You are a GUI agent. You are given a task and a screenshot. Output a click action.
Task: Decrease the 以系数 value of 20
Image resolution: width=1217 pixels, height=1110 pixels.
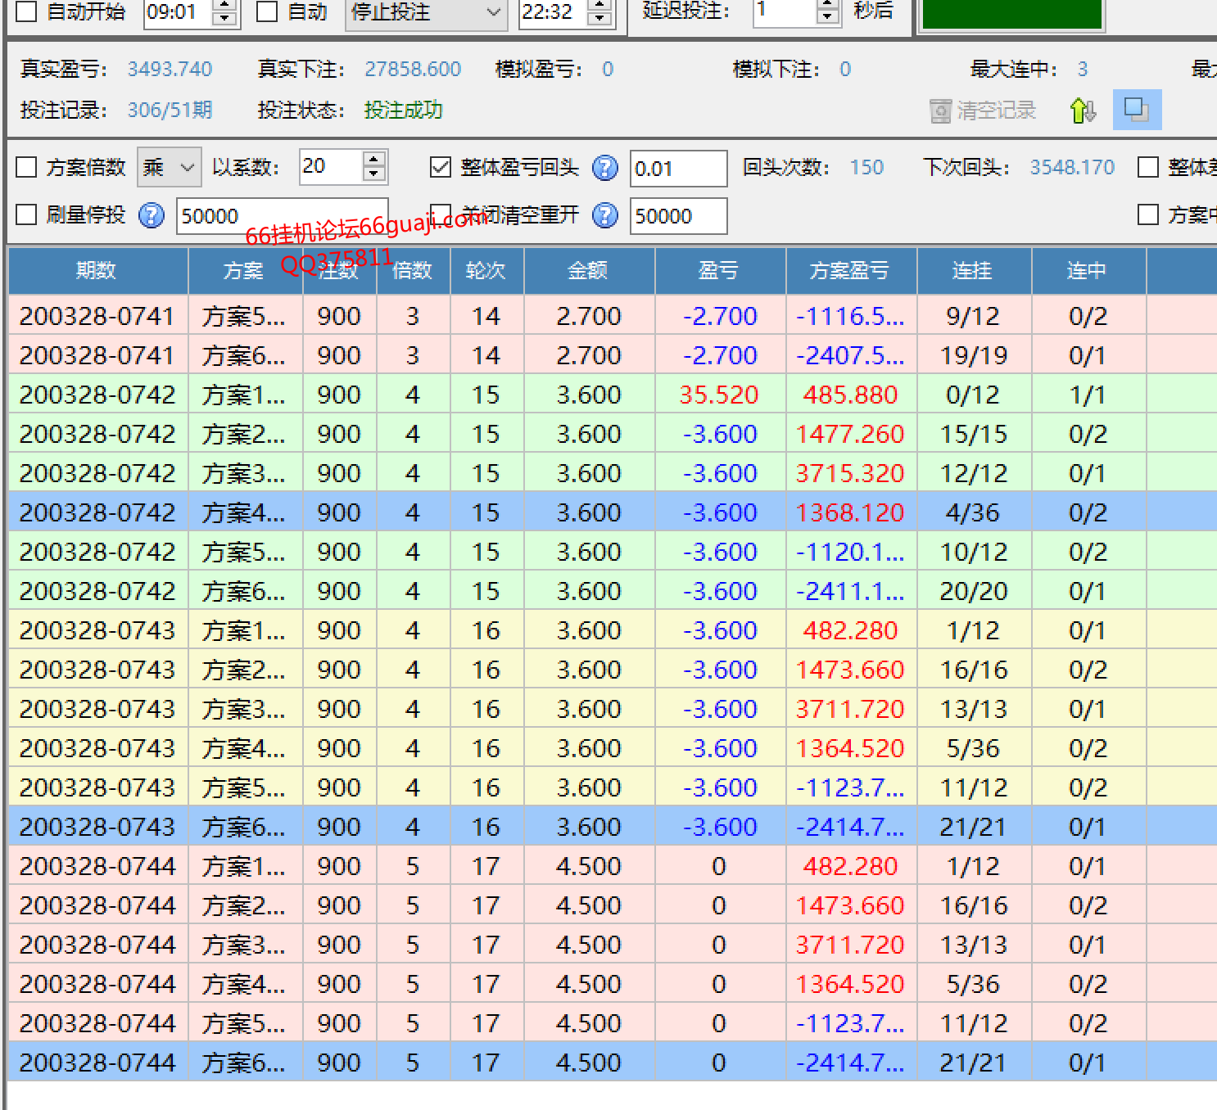pos(373,174)
